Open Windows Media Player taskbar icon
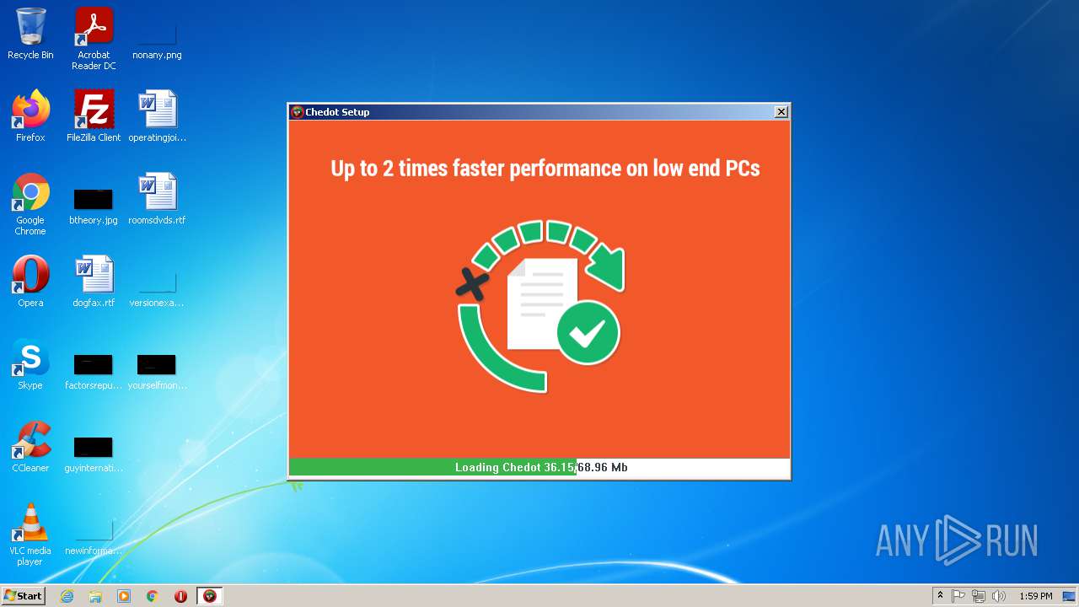The image size is (1079, 607). click(x=124, y=596)
